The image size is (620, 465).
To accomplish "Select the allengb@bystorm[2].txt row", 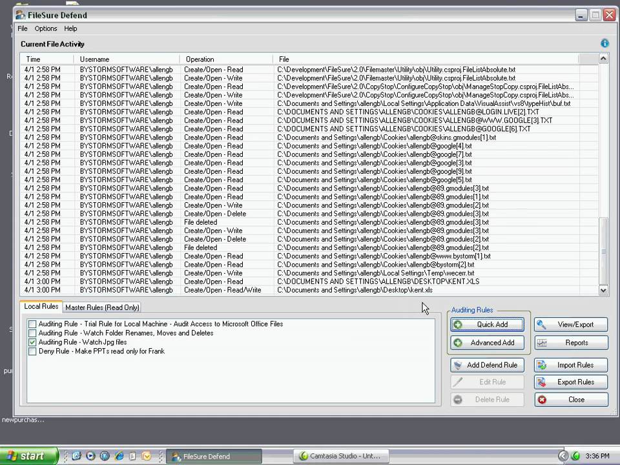I will pos(309,265).
